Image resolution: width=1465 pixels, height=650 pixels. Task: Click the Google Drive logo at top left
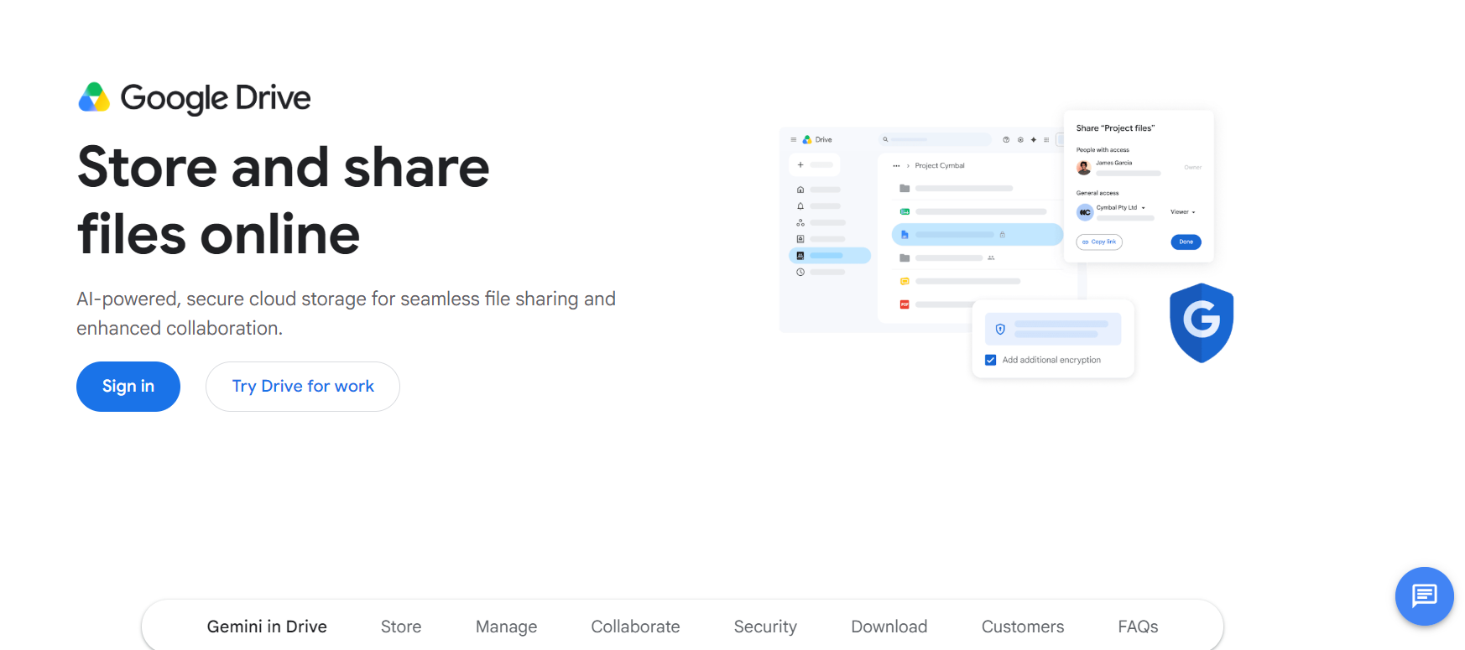194,98
